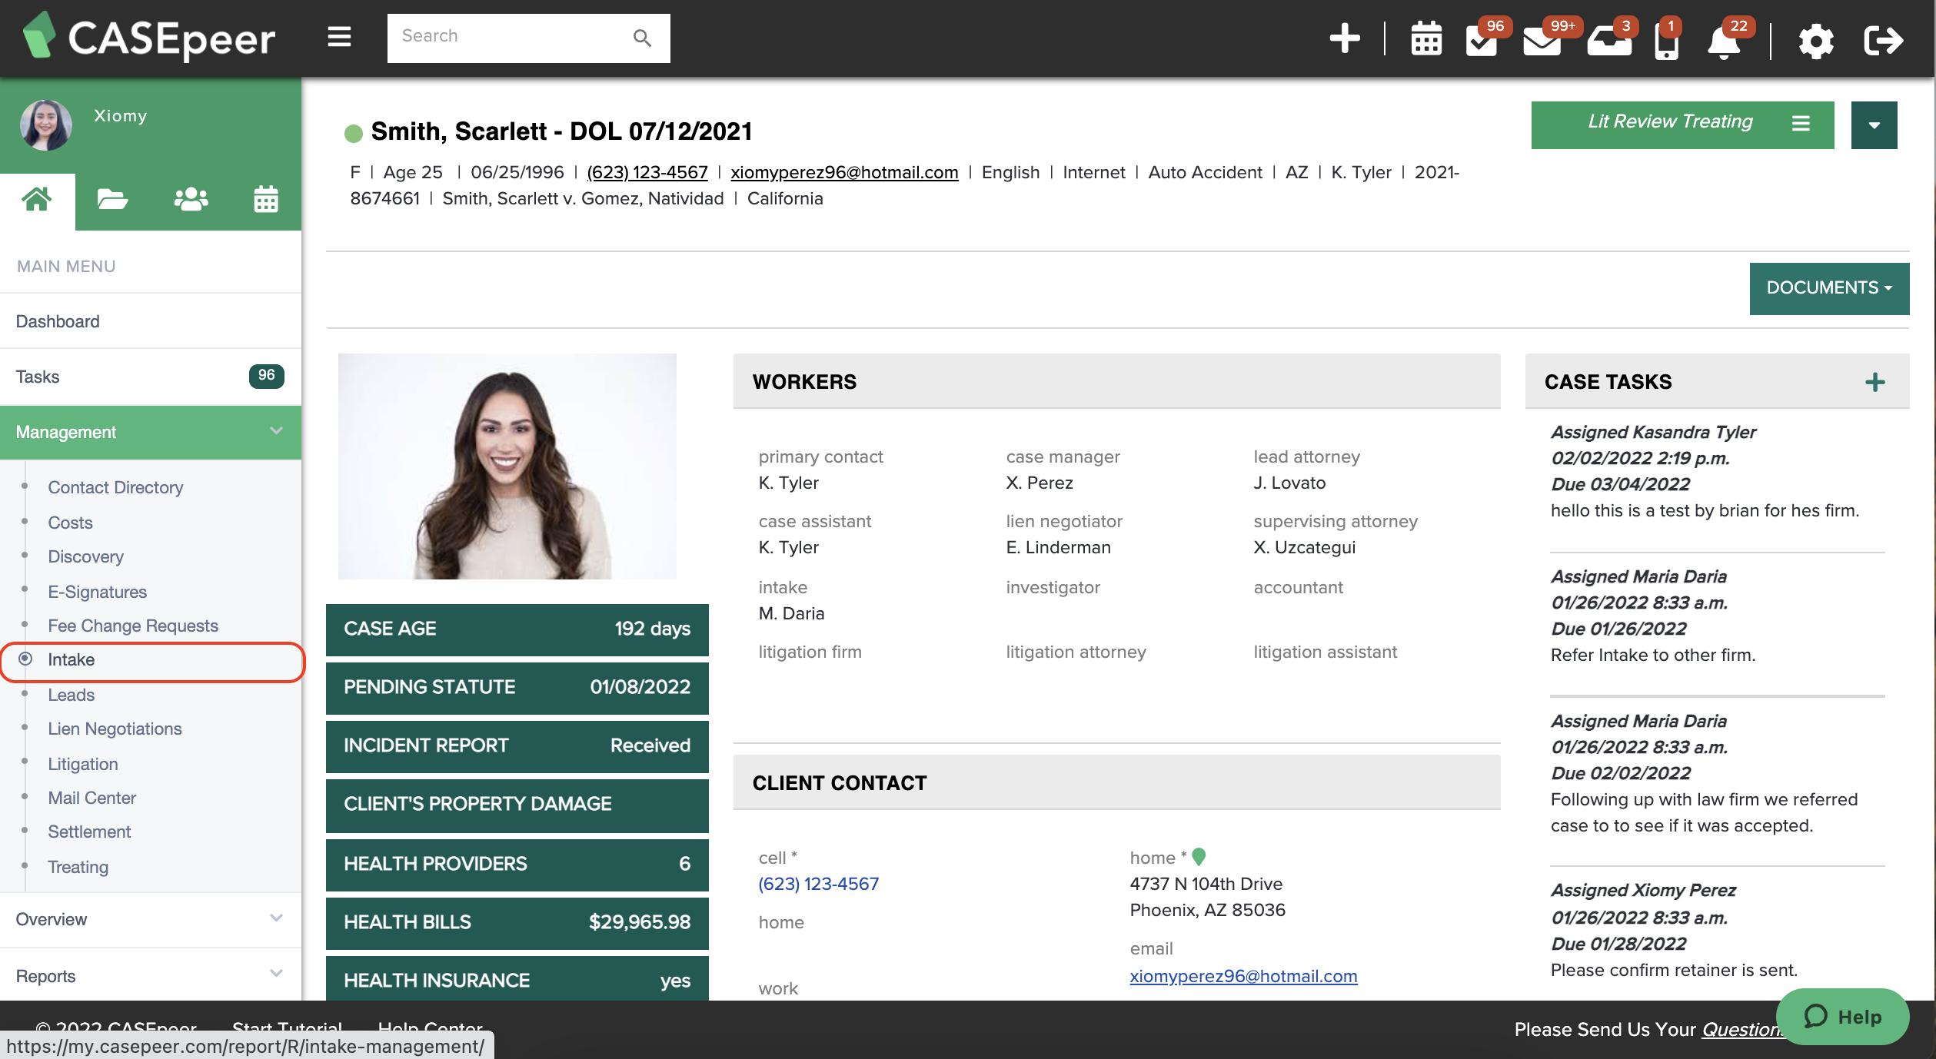
Task: Select Lien Negotiations from the Management menu
Action: tap(115, 729)
